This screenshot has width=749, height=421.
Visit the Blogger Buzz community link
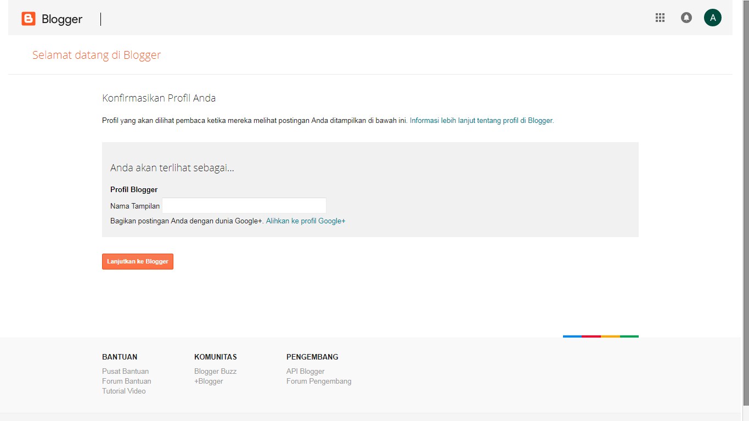pos(215,371)
